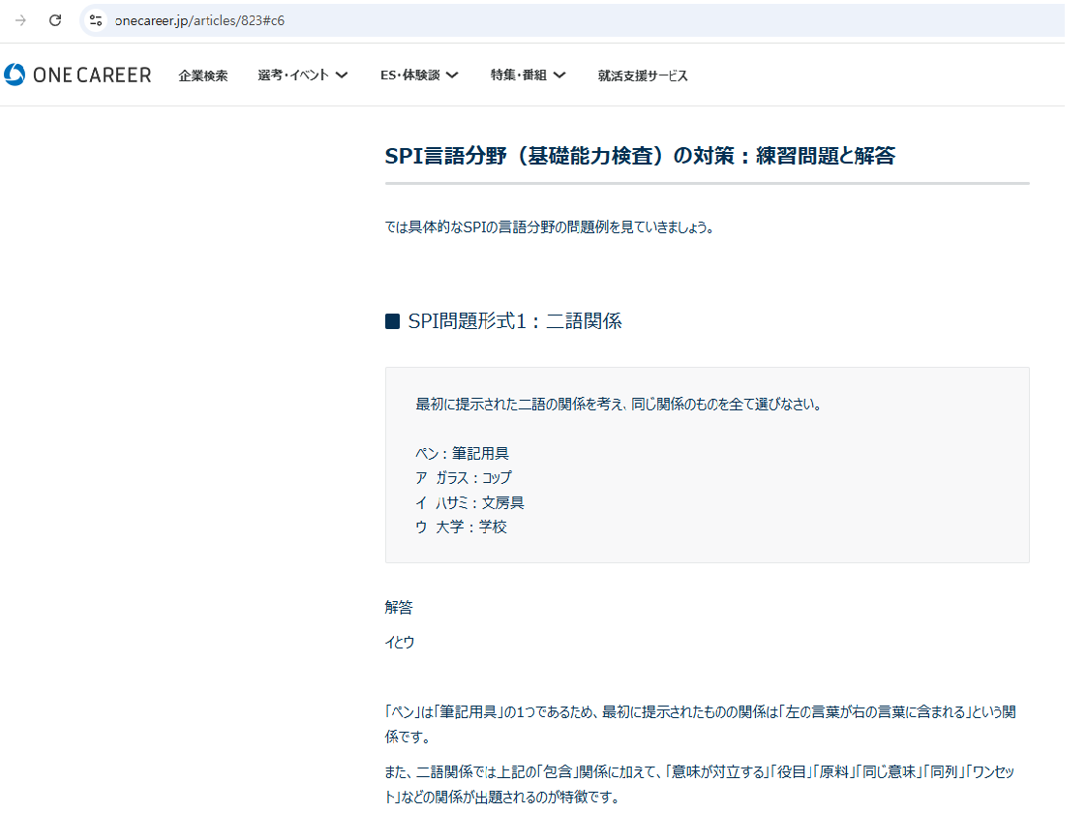Open the 特集・番組 menu
The width and height of the screenshot is (1087, 813).
pyautogui.click(x=528, y=75)
